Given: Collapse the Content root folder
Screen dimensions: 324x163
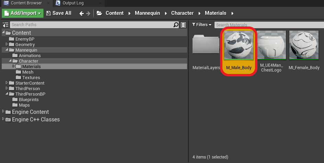Looking at the screenshot, I should coord(3,32).
